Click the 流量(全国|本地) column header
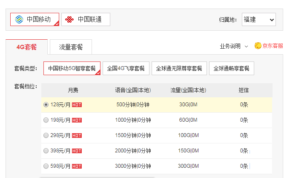The width and height of the screenshot is (287, 178). (x=188, y=90)
